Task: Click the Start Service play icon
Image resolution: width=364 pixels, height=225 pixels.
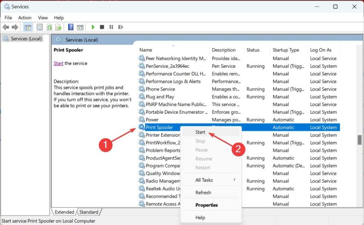Action: tap(93, 27)
